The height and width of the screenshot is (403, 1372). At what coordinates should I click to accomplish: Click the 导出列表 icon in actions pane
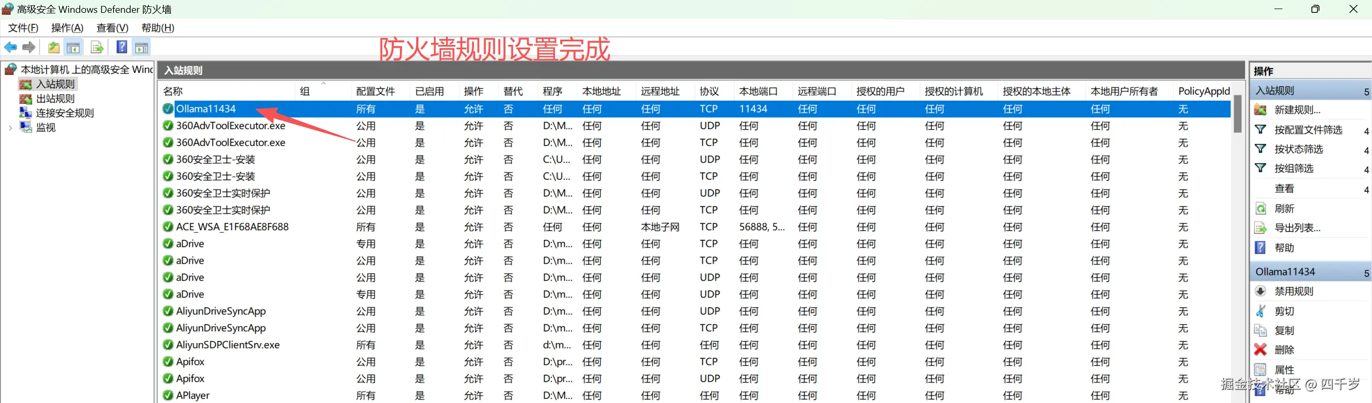point(1260,228)
